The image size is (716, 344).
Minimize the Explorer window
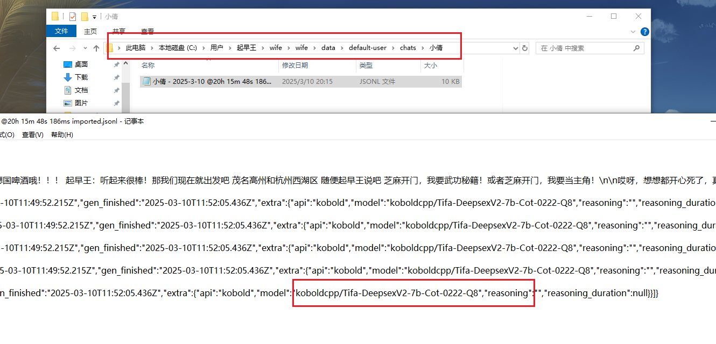(589, 16)
